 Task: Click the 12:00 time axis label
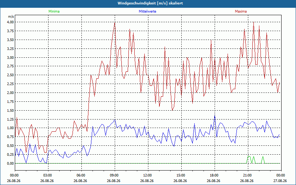click(148, 175)
